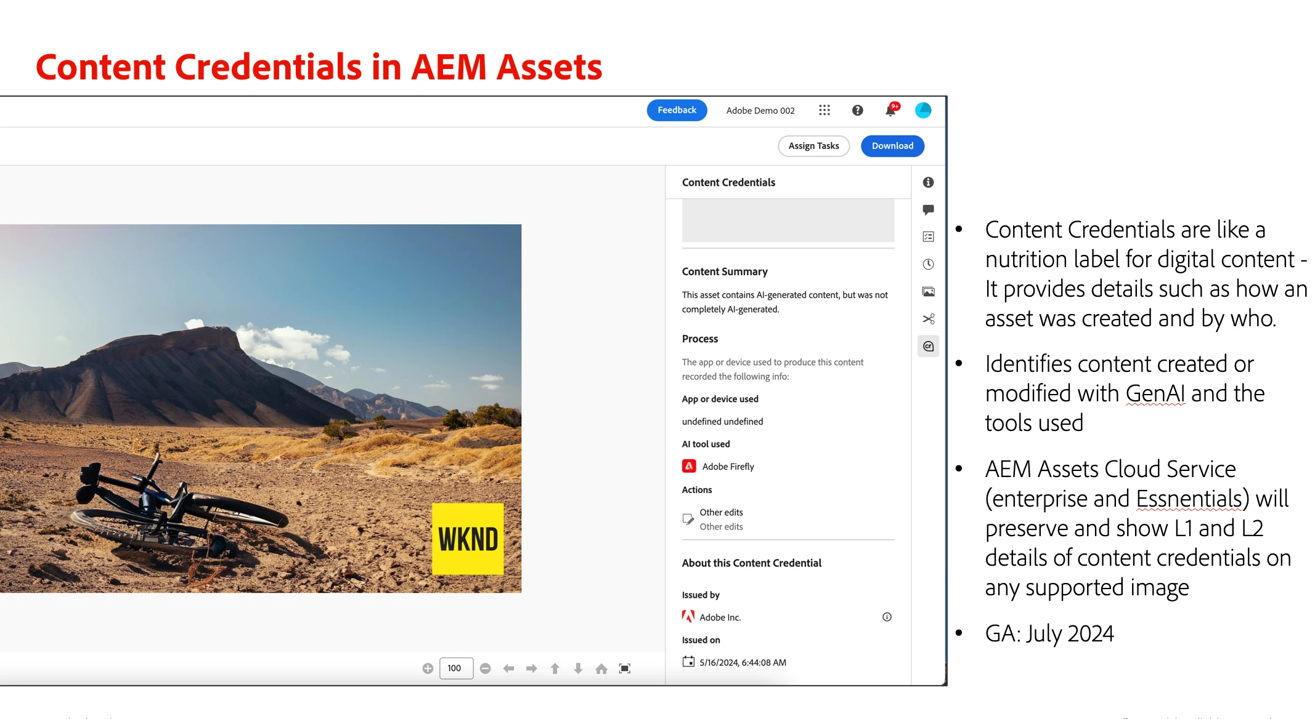Open the info properties panel icon
The image size is (1315, 719).
click(928, 182)
